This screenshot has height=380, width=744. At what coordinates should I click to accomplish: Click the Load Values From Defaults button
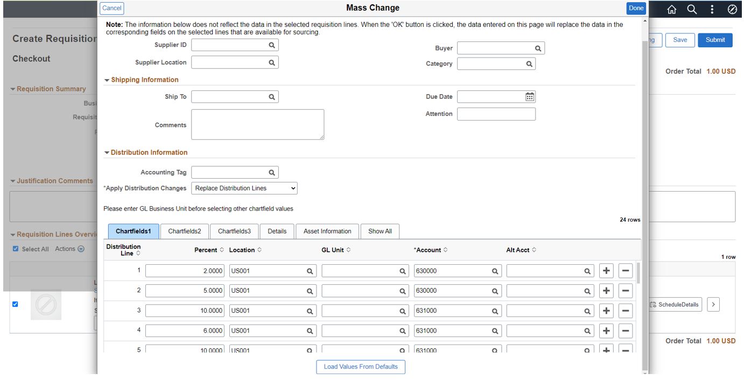coord(361,367)
